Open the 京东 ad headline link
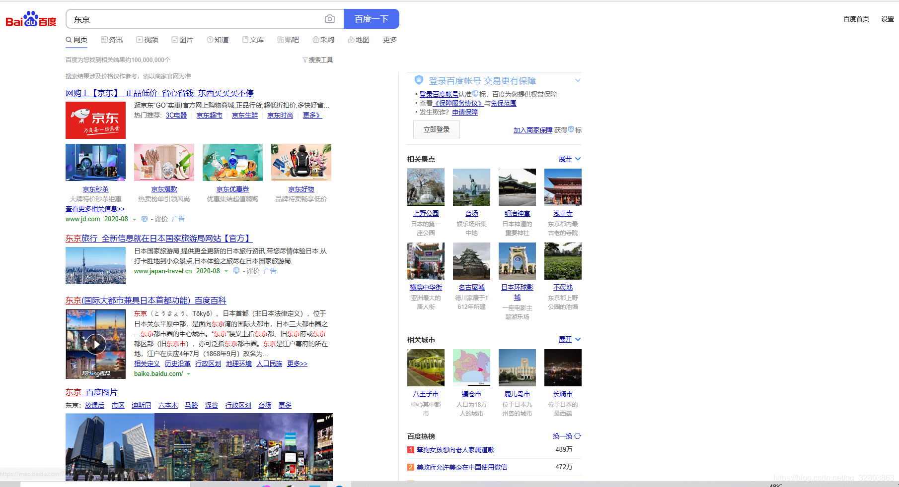The width and height of the screenshot is (899, 487). point(159,93)
